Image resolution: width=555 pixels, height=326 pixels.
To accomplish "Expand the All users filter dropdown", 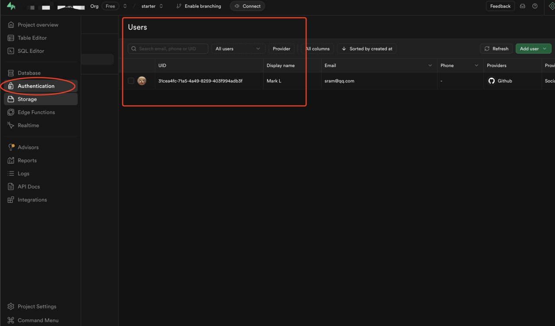I will tap(238, 49).
